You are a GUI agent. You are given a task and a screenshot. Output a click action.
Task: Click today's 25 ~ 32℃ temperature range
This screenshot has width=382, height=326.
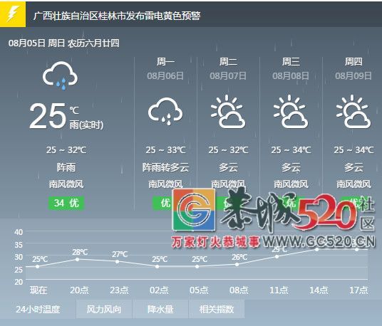66,150
